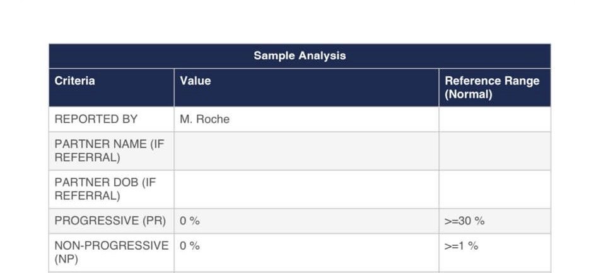Click the PROGRESSIVE (PR) criteria label

tap(110, 221)
